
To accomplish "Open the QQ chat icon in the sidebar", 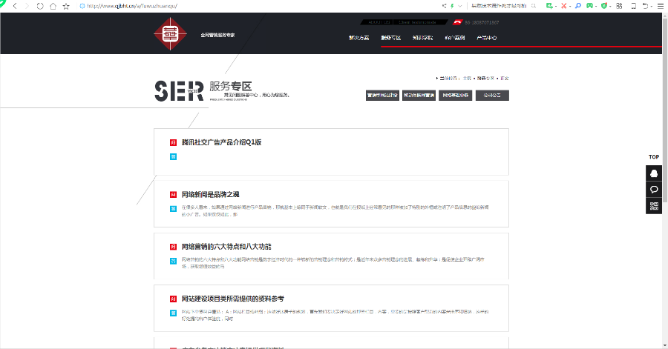I will [654, 173].
